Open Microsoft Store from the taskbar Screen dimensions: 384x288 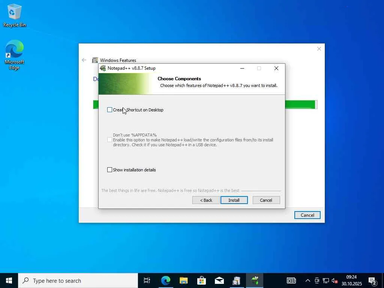point(201,280)
